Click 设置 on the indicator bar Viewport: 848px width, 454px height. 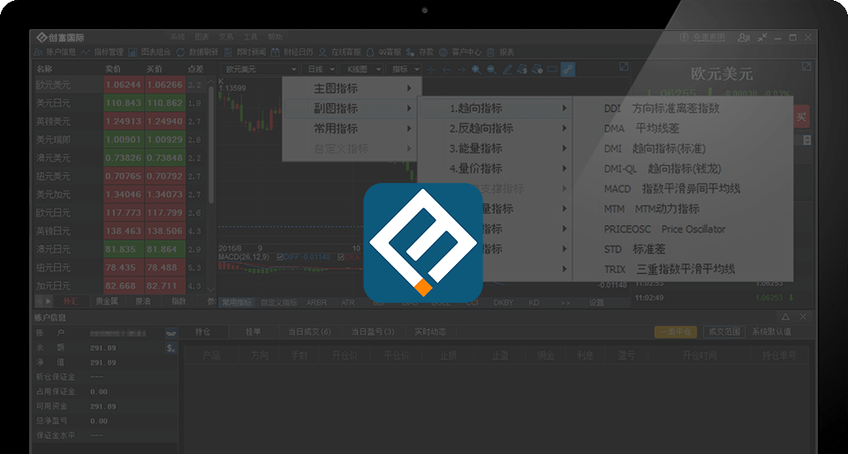tap(596, 303)
